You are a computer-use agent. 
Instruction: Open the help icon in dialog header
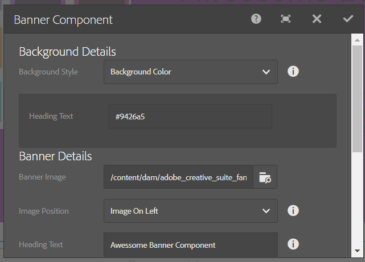[x=256, y=19]
